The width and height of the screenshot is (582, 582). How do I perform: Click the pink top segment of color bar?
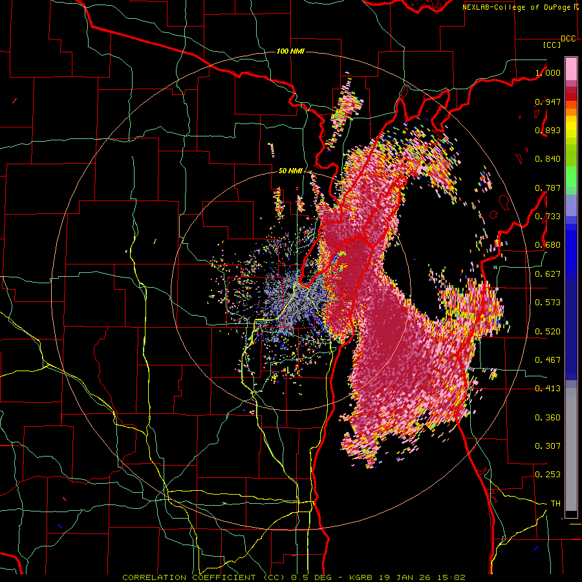coord(571,69)
